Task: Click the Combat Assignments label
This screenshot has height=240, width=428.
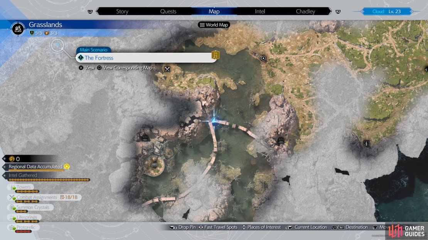Action: tap(37, 197)
